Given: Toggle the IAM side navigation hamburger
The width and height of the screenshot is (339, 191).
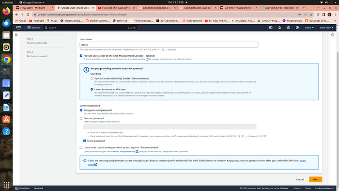Looking at the screenshot, I should [x=16, y=35].
